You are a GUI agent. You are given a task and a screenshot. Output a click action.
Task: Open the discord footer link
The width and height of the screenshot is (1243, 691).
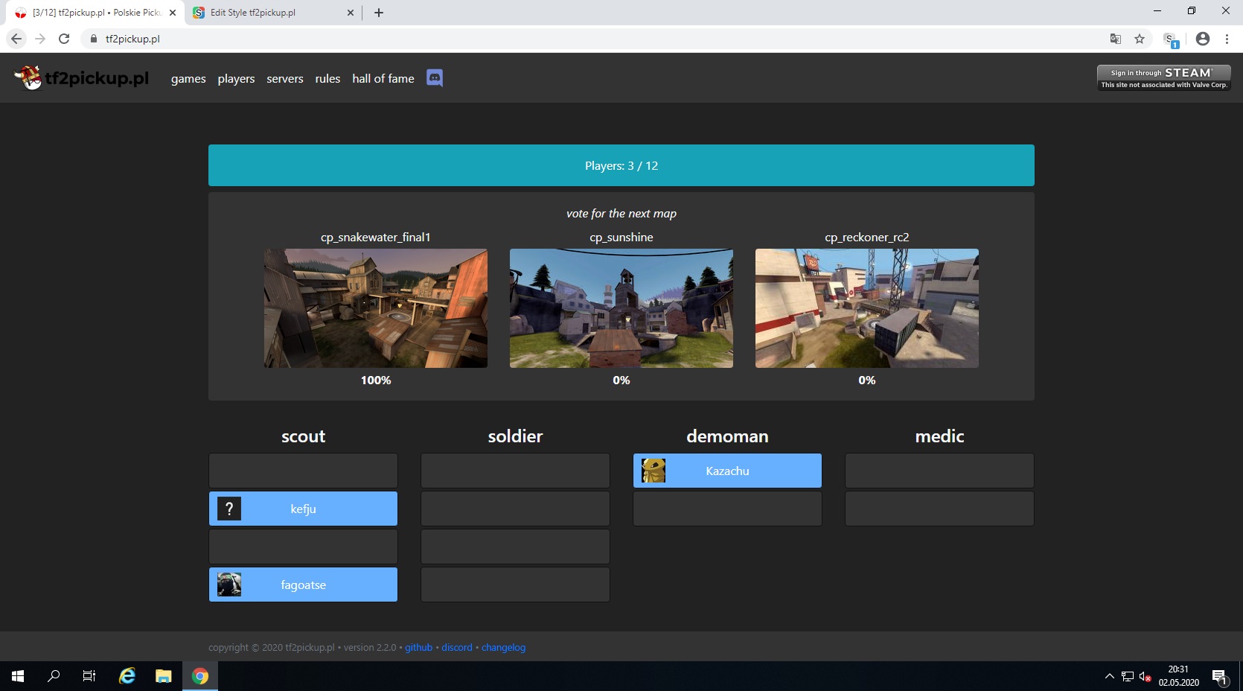tap(457, 648)
